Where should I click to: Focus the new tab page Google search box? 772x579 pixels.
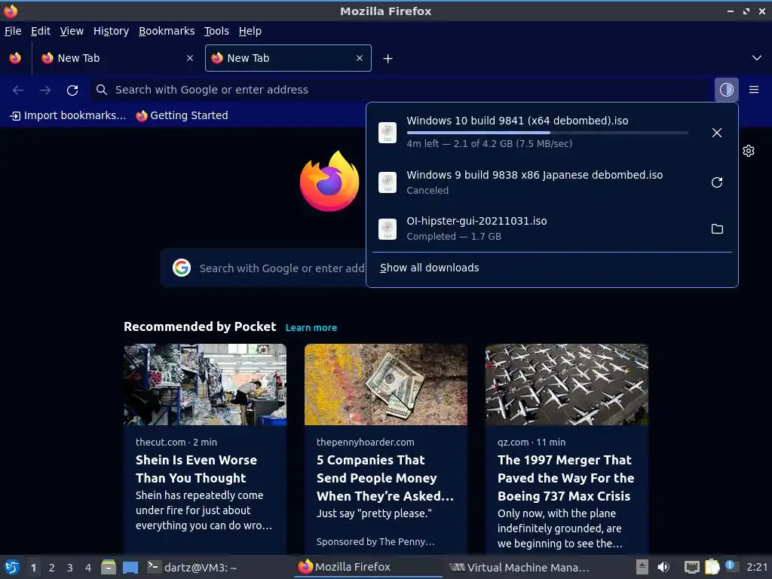click(x=263, y=268)
